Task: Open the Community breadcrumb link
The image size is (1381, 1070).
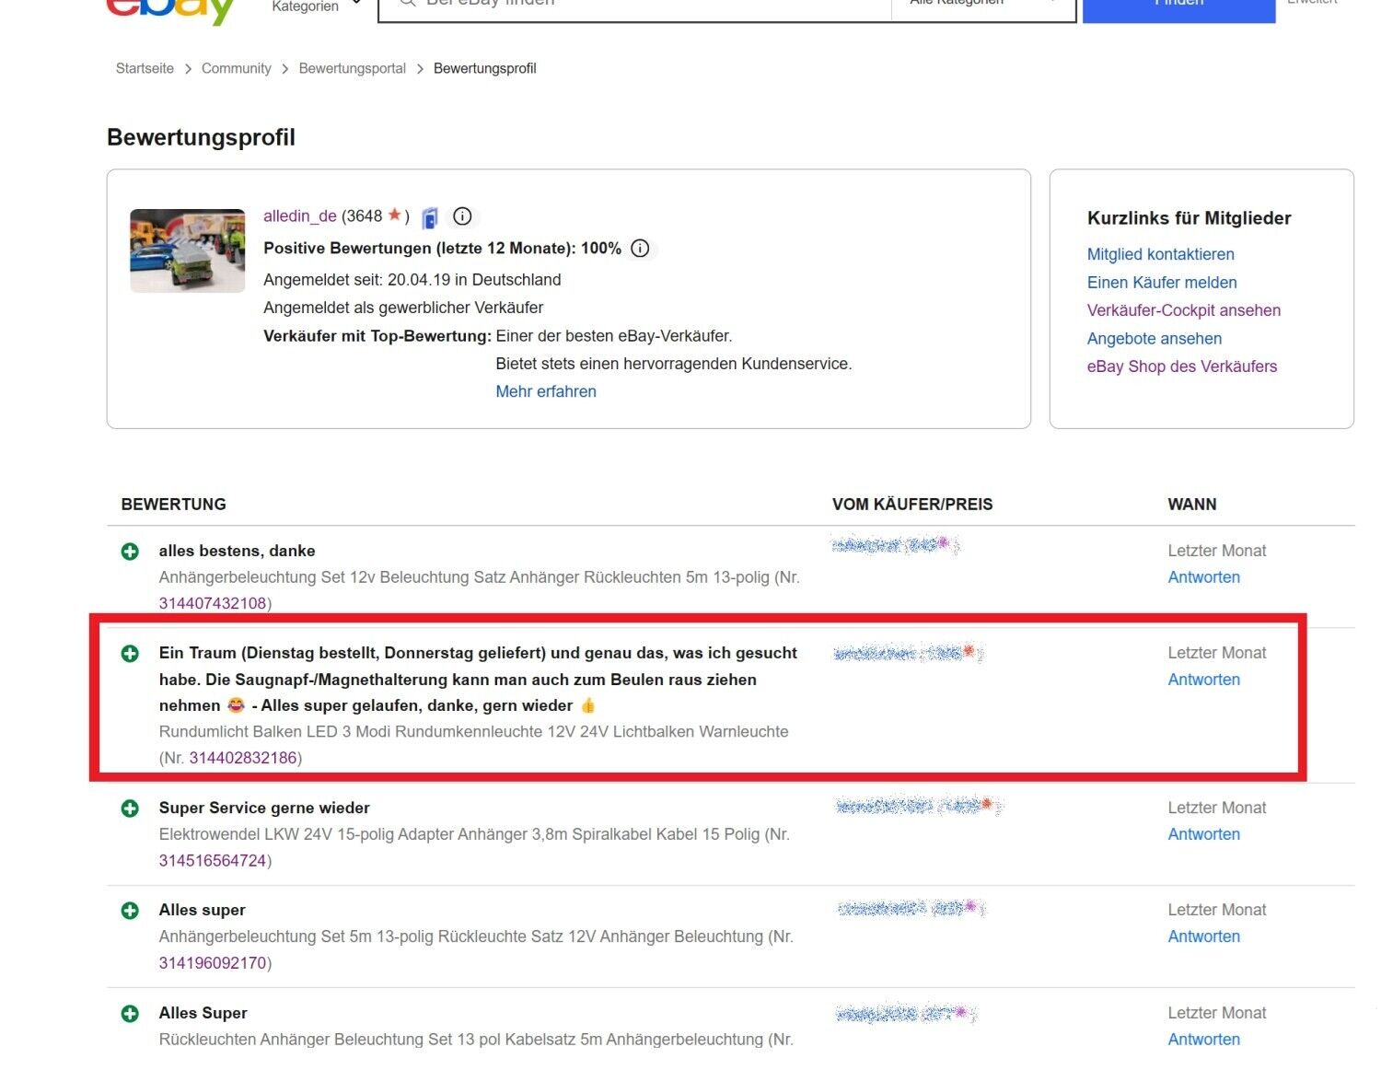Action: click(x=236, y=68)
